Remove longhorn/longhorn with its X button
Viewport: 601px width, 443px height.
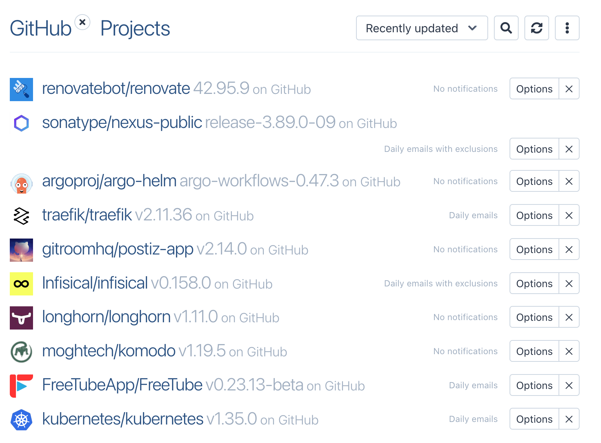(x=569, y=317)
